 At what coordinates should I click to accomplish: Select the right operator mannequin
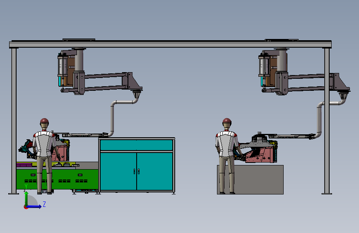226,156
